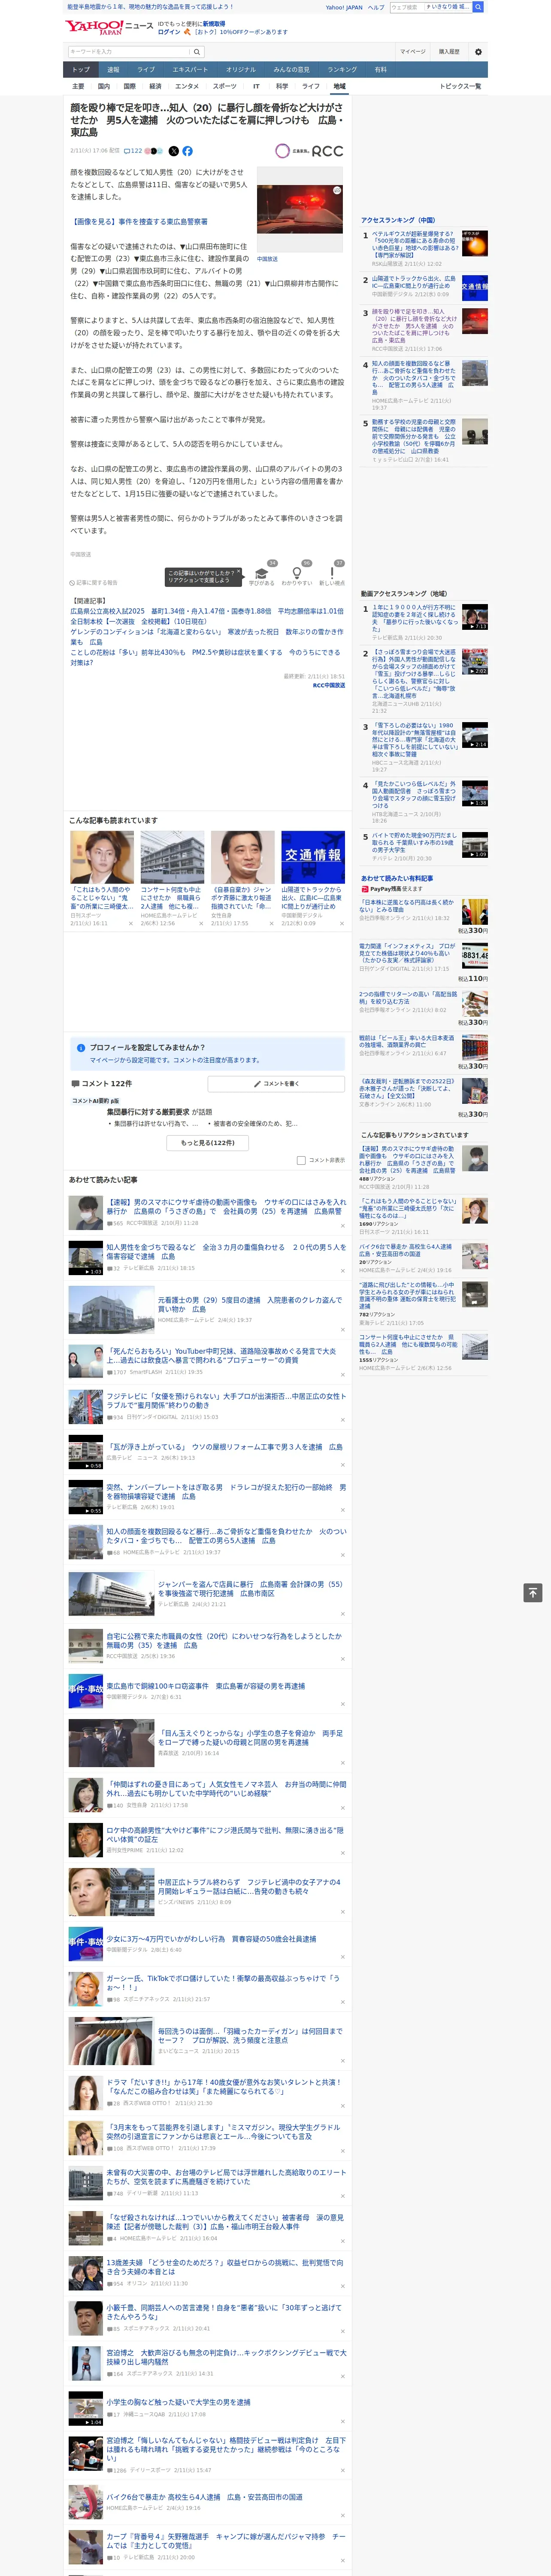Switch to the ランキング tab
This screenshot has height=2576, width=551.
(x=342, y=69)
